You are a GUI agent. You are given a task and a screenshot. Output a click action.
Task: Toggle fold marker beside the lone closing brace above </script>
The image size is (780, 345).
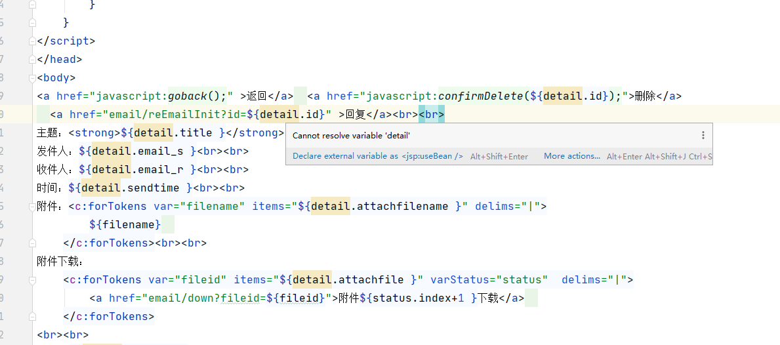(33, 23)
